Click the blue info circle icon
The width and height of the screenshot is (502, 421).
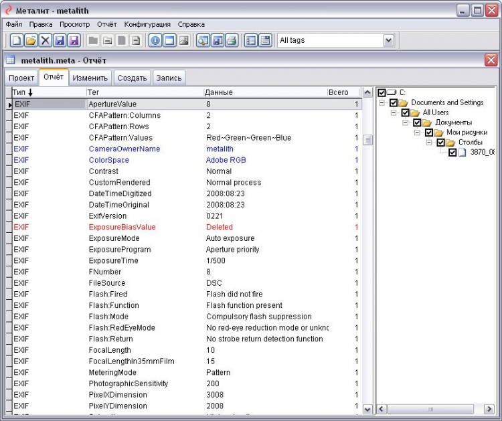(x=155, y=41)
